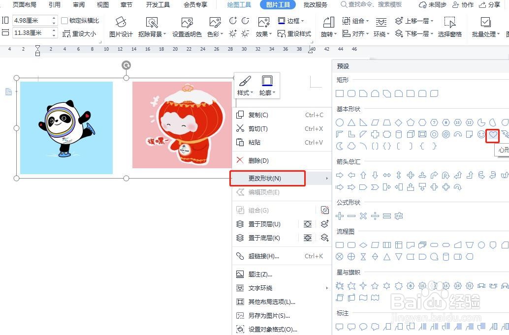Switch to 图片工具 ribbon tab

click(278, 5)
